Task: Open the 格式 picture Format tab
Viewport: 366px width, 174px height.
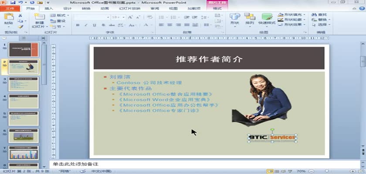Action: tap(217, 9)
